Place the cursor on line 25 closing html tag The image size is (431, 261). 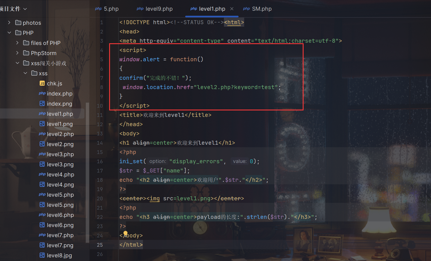point(131,245)
